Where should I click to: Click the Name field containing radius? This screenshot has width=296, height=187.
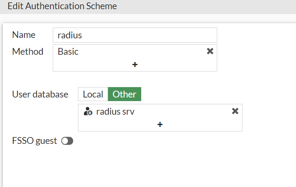coord(135,35)
